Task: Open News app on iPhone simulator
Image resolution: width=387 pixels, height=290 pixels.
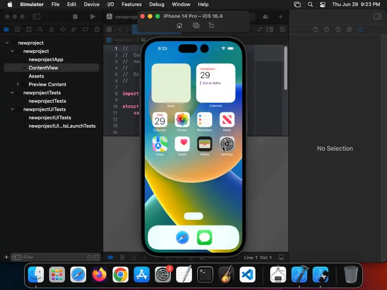Action: pos(227,120)
